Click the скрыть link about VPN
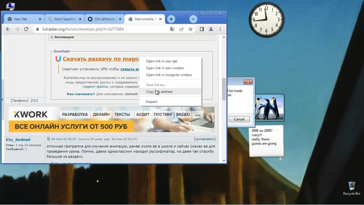The image size is (364, 205). click(x=130, y=69)
